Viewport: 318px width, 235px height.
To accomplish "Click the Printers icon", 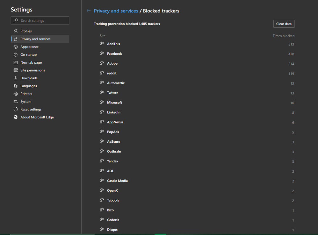I will click(x=16, y=94).
